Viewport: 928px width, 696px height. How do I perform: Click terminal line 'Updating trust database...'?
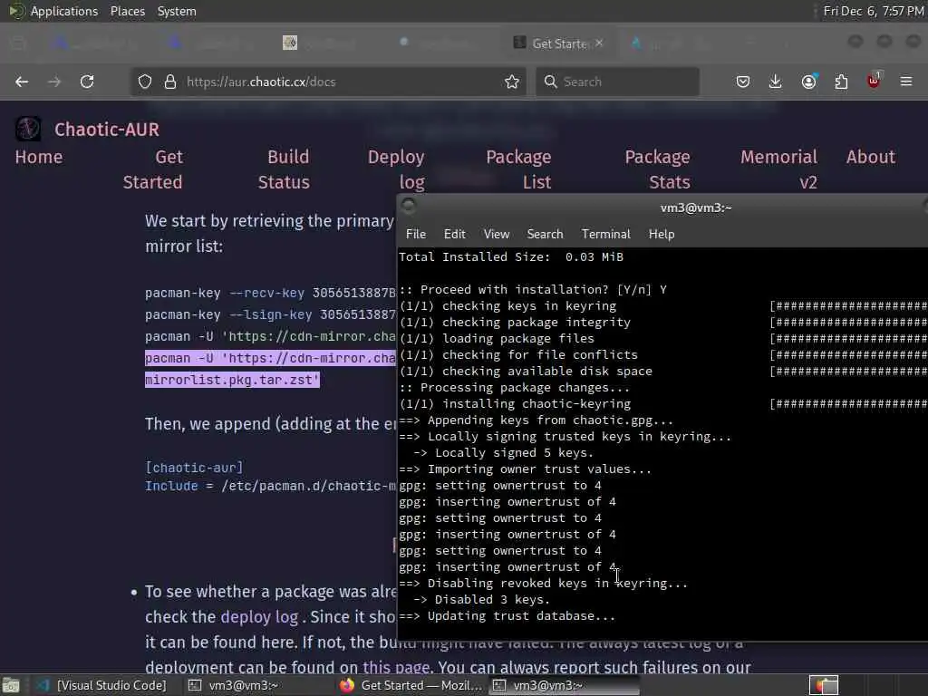coord(507,616)
